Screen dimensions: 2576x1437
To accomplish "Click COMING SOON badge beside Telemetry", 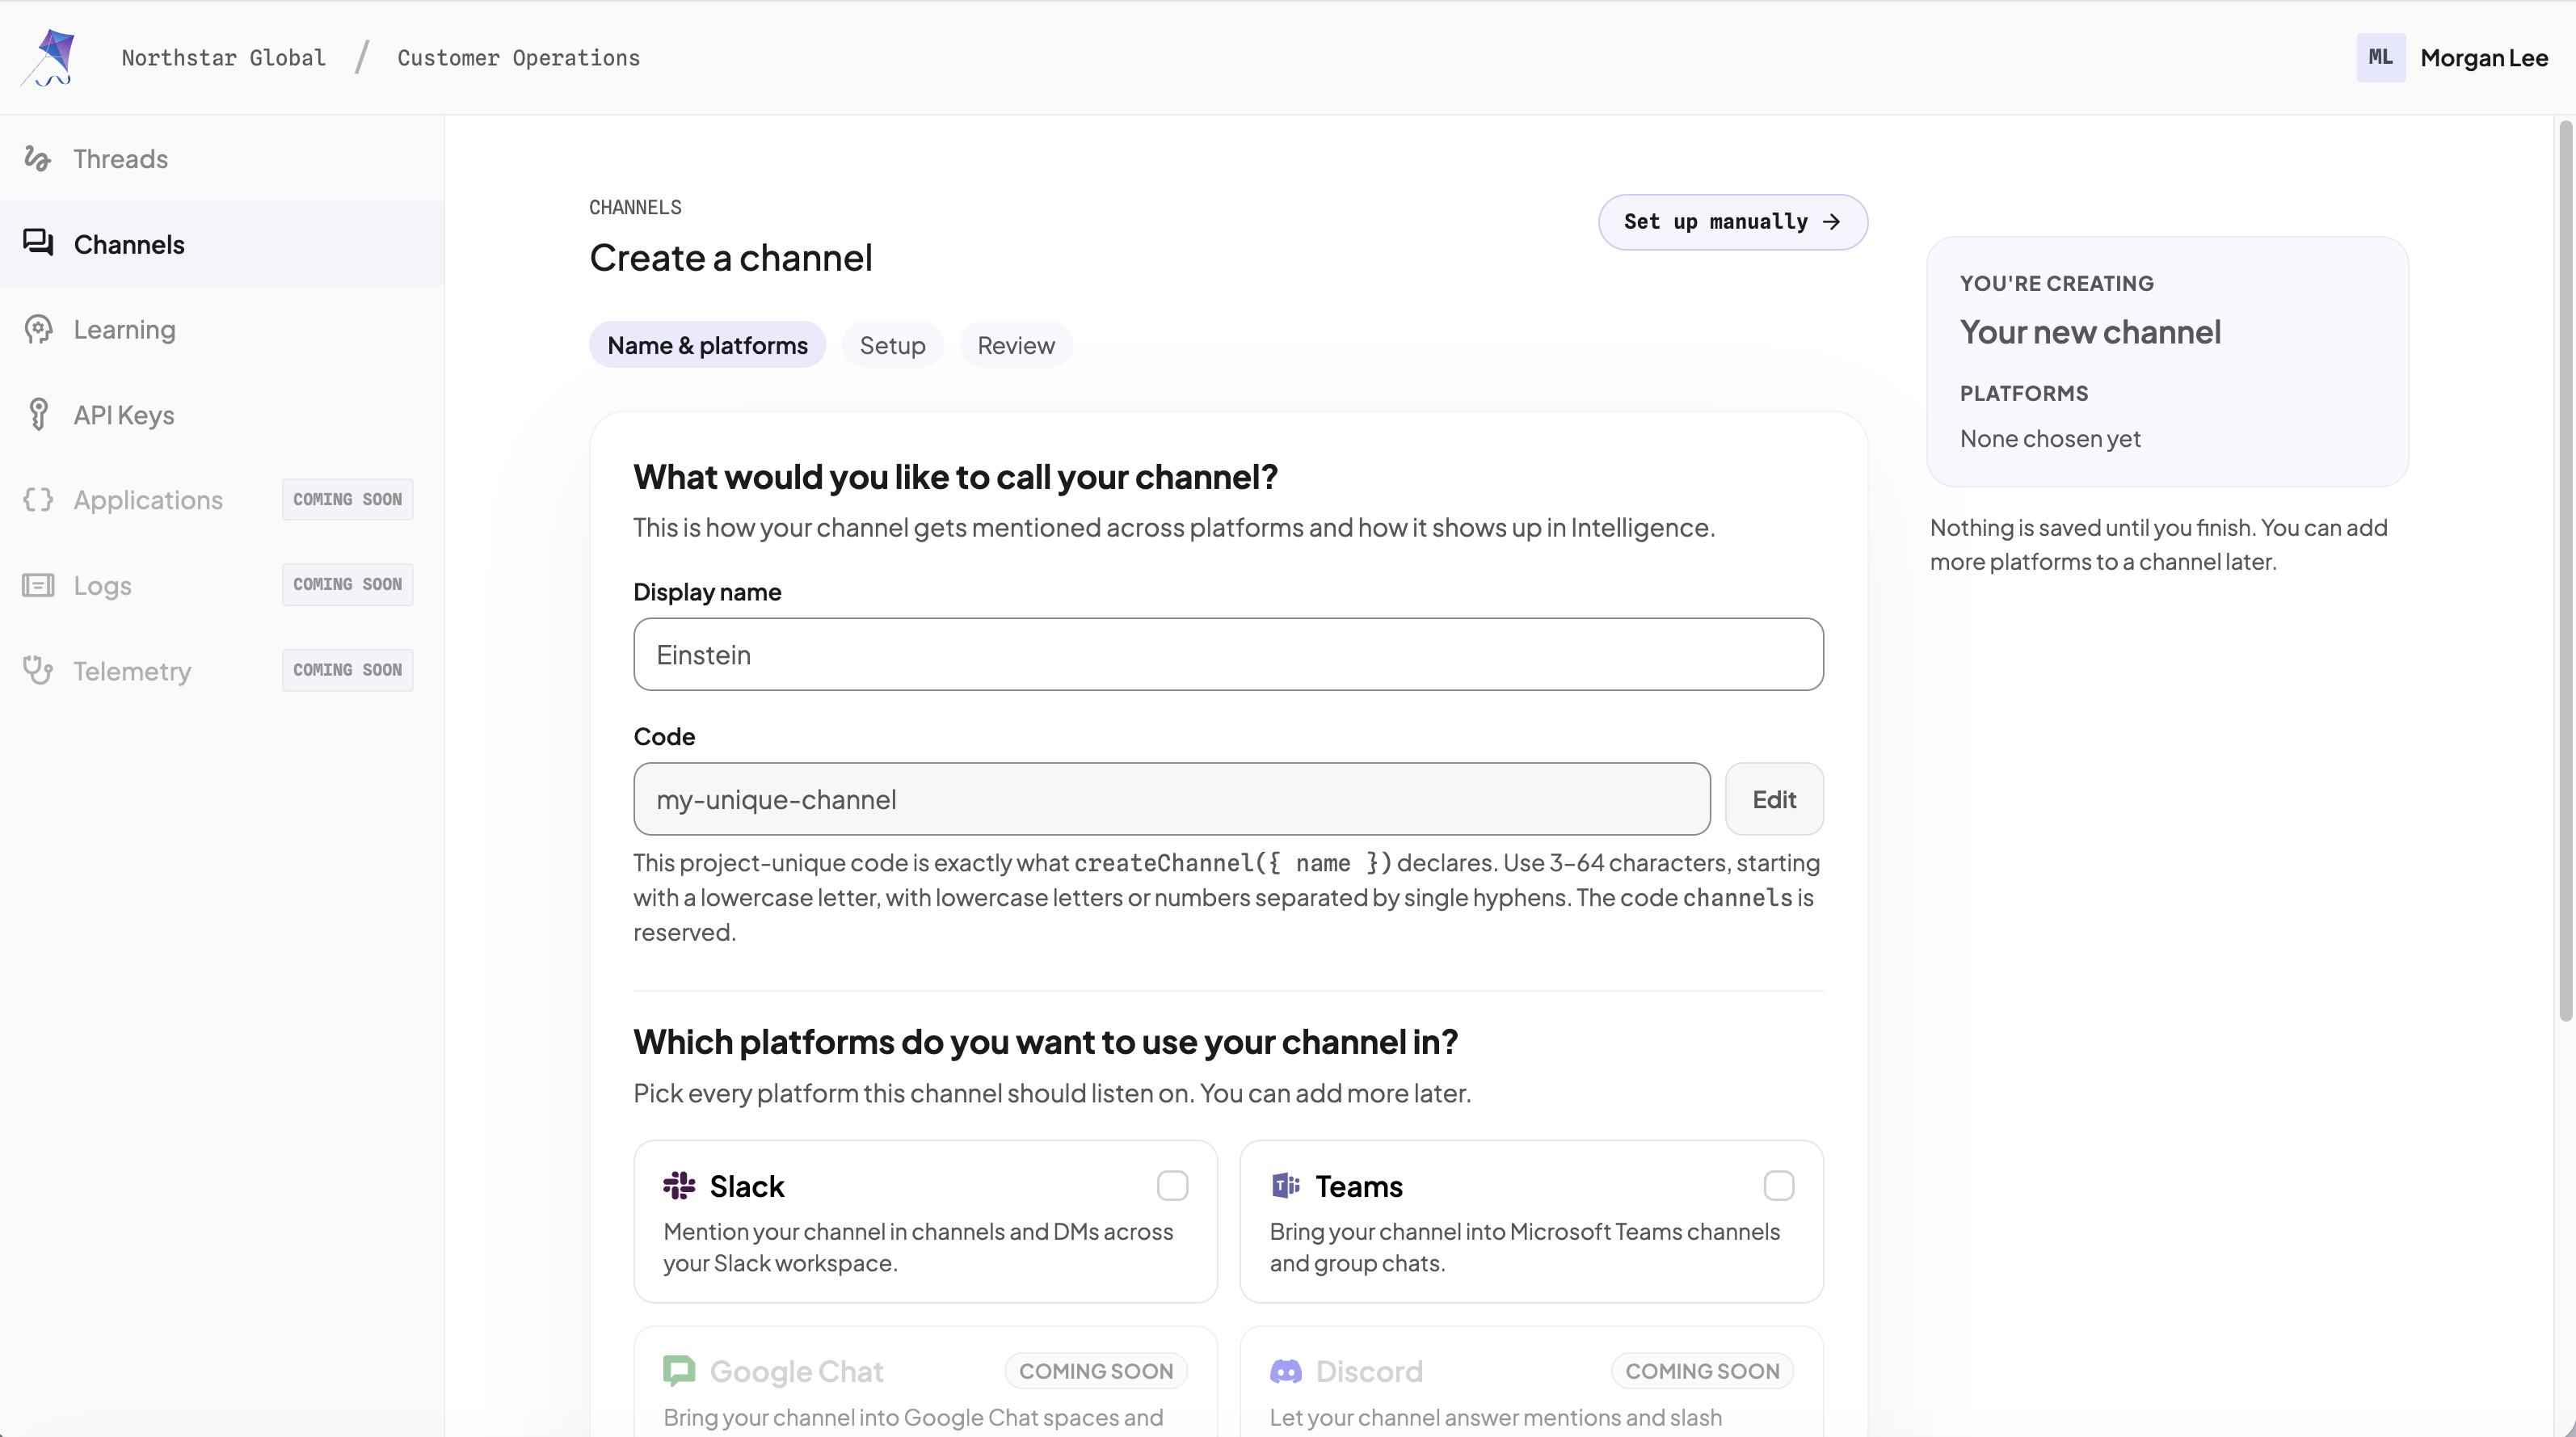I will 347,670.
